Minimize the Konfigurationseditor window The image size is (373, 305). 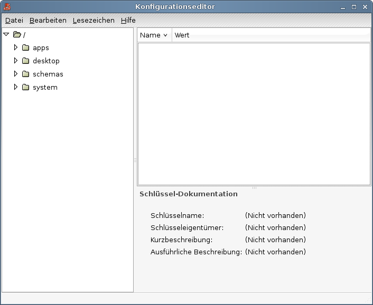(343, 7)
